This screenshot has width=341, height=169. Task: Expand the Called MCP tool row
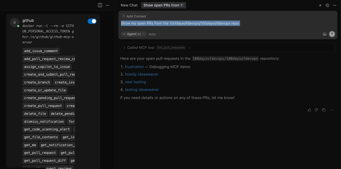pos(228,47)
